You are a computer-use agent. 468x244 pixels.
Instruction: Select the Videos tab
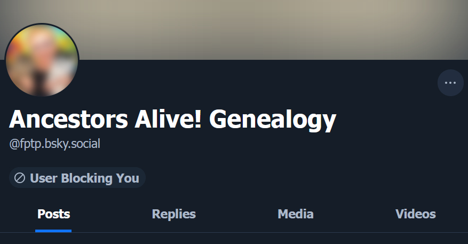415,215
